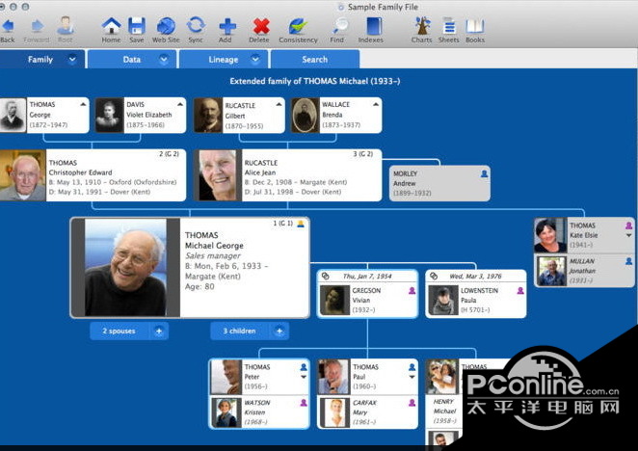Add a child with plus button

[x=279, y=331]
